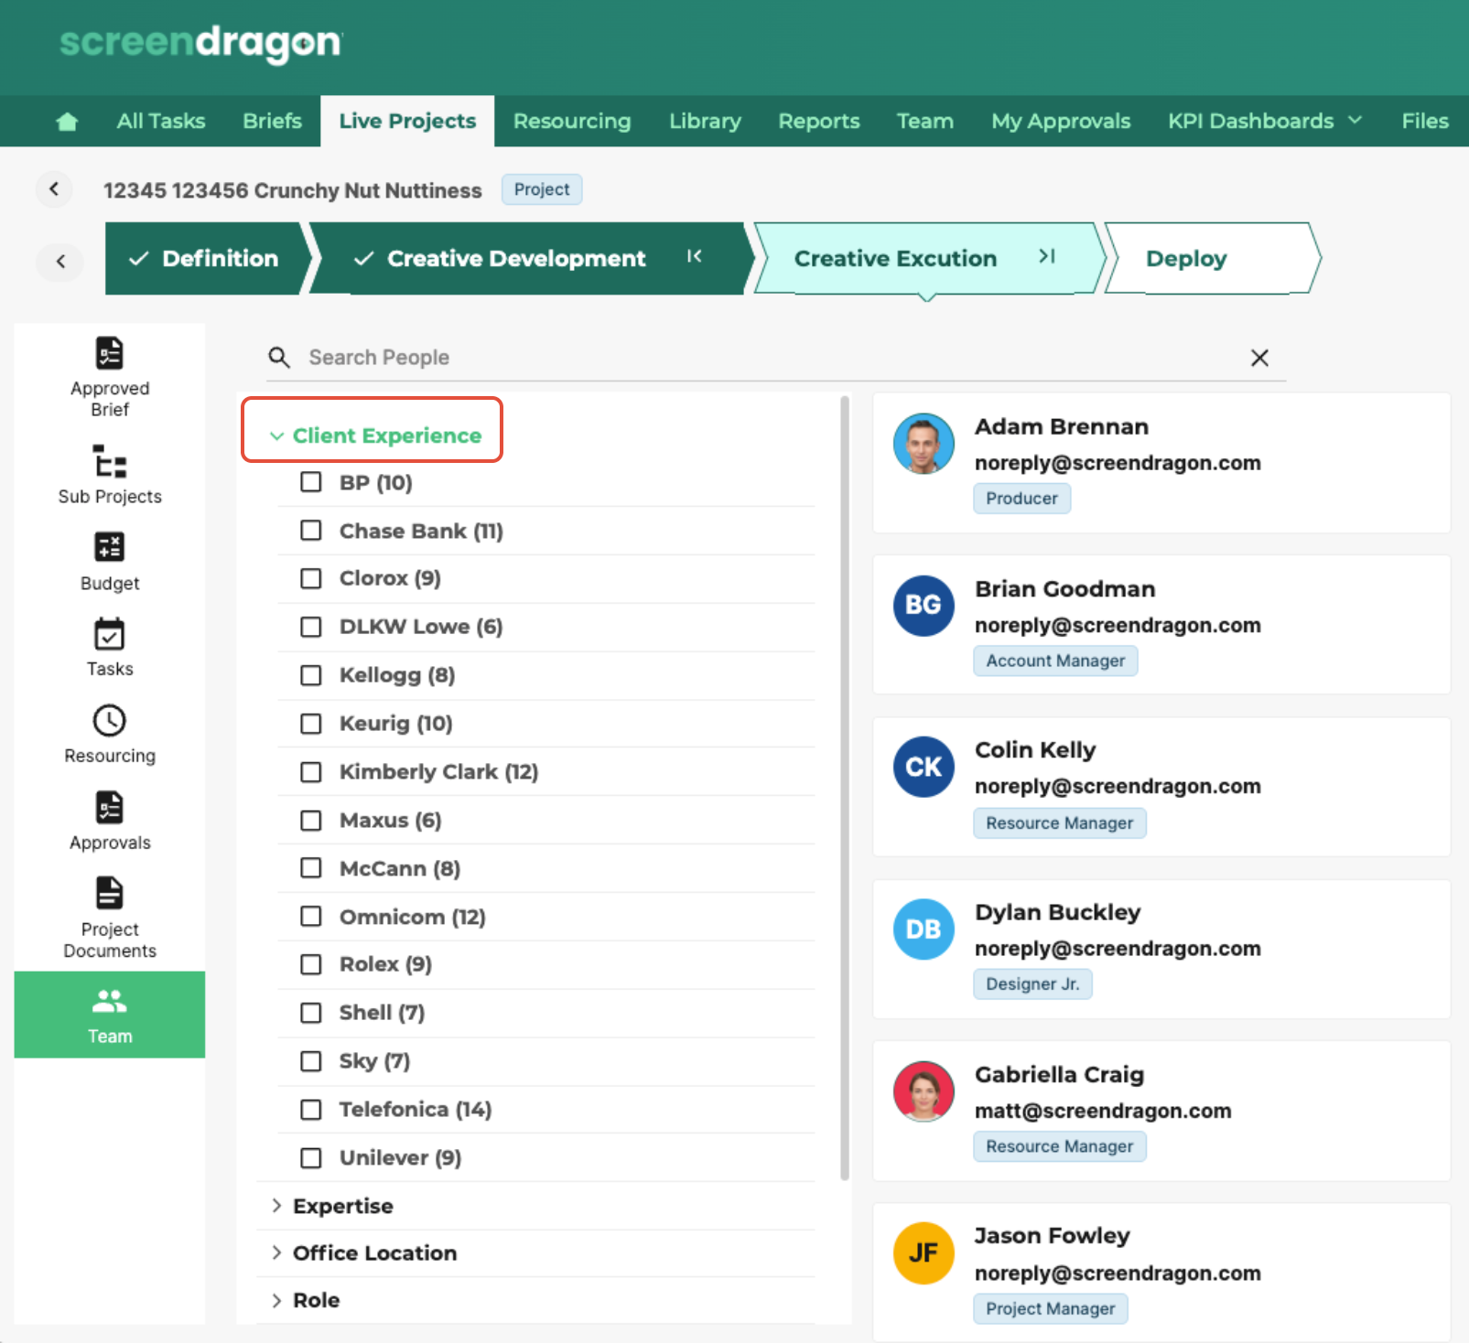Check the Shell (7) checkbox
The width and height of the screenshot is (1469, 1343).
pos(311,1014)
